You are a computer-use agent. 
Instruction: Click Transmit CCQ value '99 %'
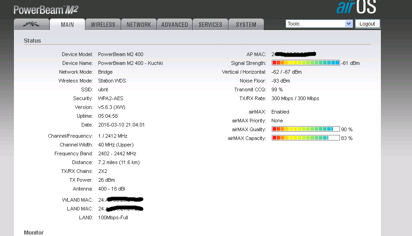click(277, 89)
